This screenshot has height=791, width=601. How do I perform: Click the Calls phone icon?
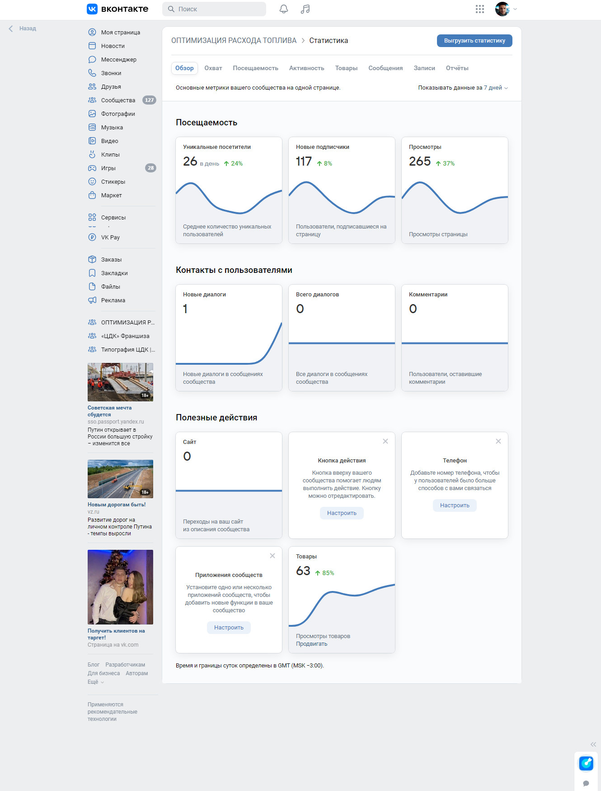(92, 73)
